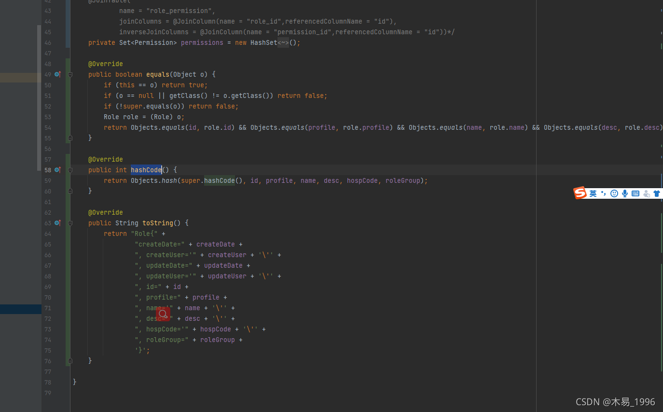Viewport: 663px width, 412px height.
Task: Open the emoji picker on Sogou toolbar
Action: [x=614, y=193]
